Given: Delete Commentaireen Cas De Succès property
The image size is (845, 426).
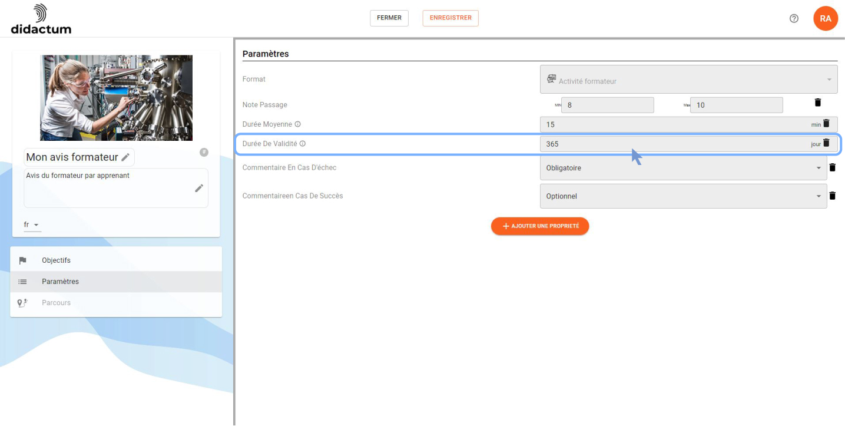Looking at the screenshot, I should [x=832, y=196].
